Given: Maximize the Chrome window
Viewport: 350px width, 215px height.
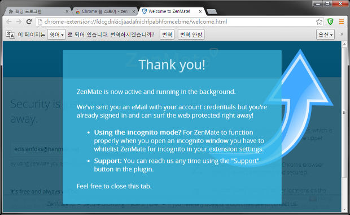Looking at the screenshot, I should [x=327, y=3].
